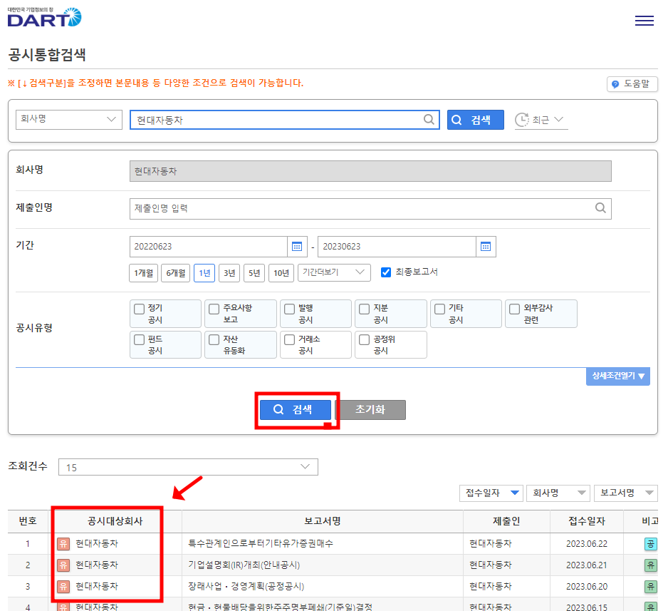
Task: Select the 3년 period button
Action: (229, 273)
